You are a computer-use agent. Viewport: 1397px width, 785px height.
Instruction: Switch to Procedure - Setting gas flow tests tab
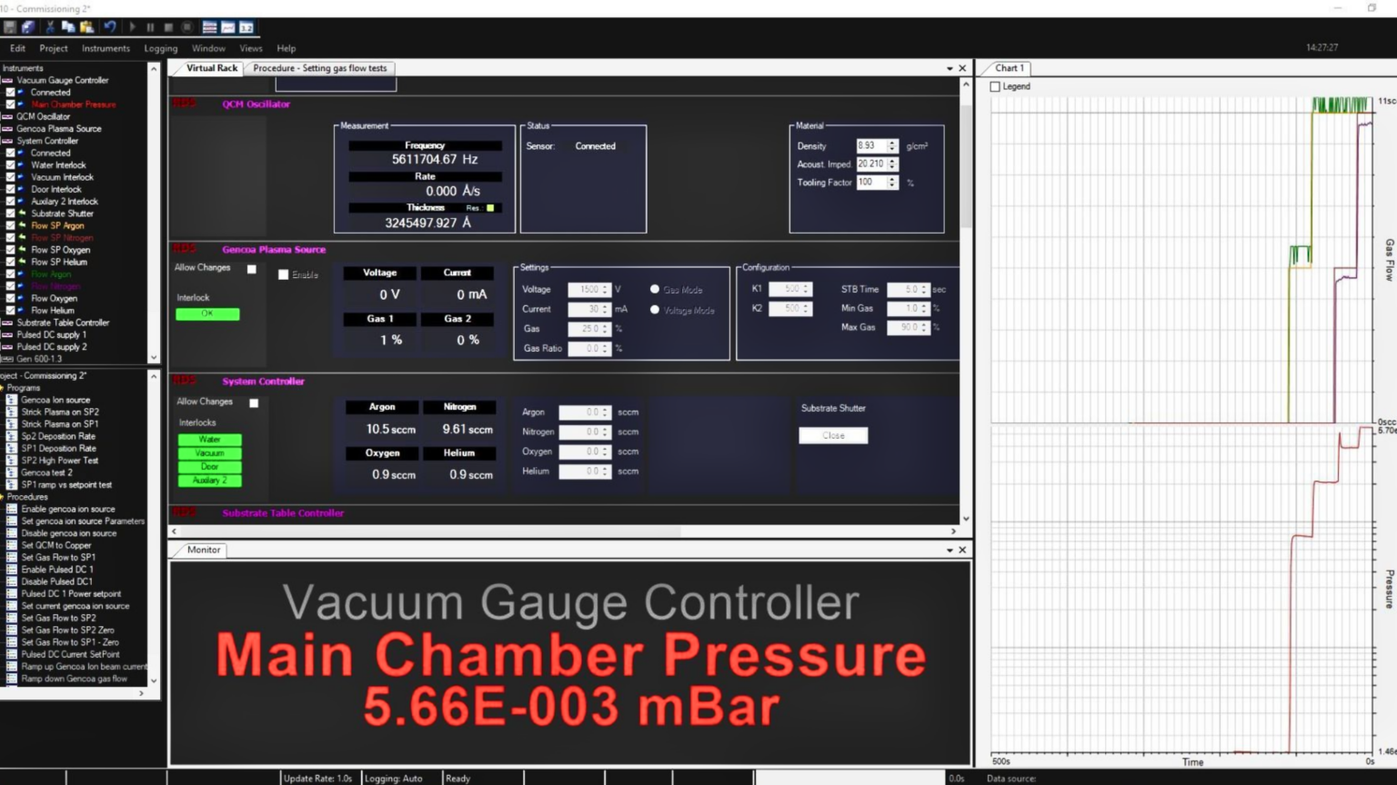[319, 68]
